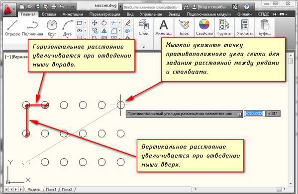
Task: Open the Главная ribbon tab
Action: [28, 14]
